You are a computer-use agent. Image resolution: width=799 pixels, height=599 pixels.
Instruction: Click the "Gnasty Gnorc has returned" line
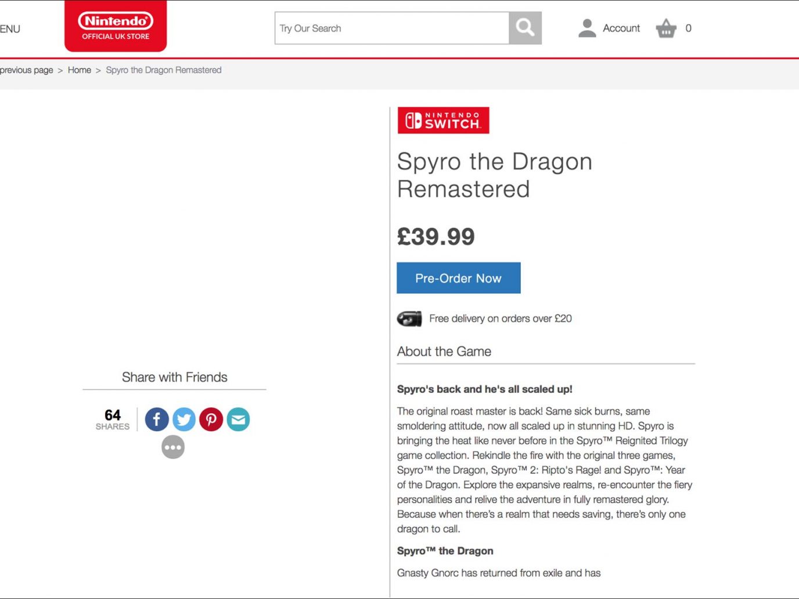(499, 573)
